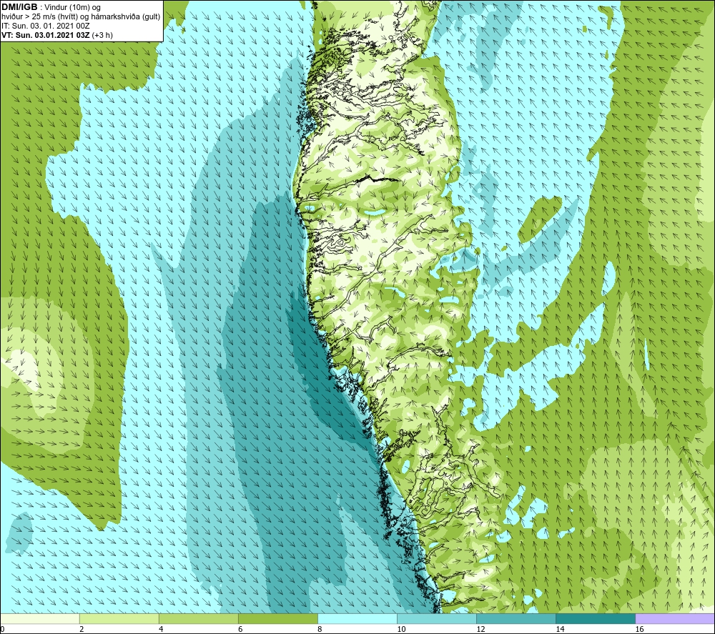Screen dimensions: 715x634
Task: Click the 12–14 m/s teal swatch
Action: pyautogui.click(x=516, y=619)
